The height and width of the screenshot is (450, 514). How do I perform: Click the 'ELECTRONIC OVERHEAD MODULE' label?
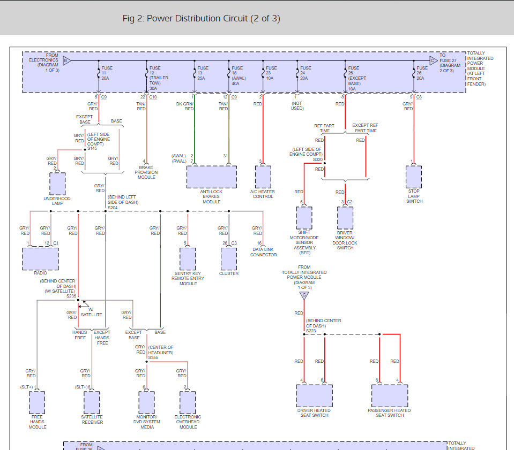(188, 422)
